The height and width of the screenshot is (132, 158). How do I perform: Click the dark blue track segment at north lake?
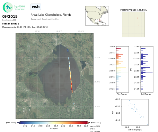[x=68, y=50]
